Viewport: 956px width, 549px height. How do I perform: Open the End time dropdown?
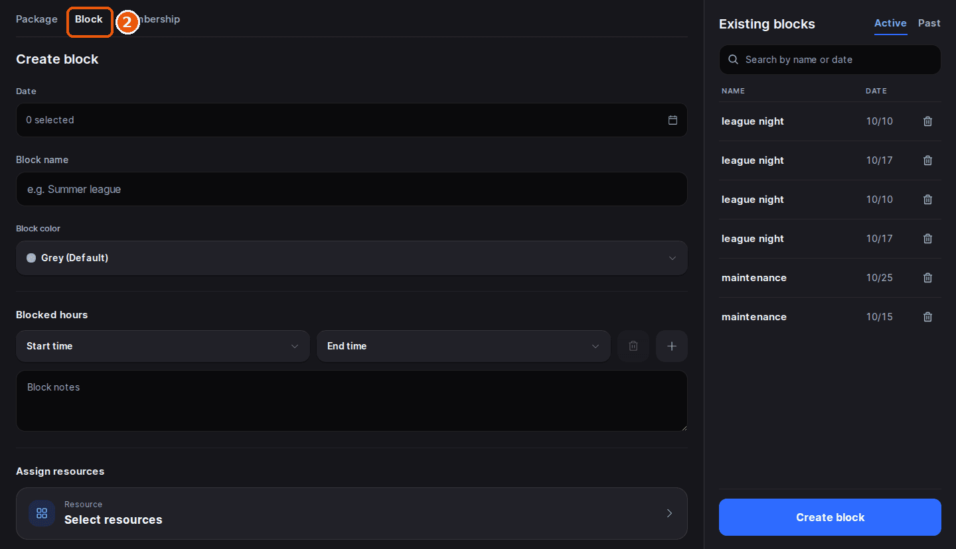(463, 346)
